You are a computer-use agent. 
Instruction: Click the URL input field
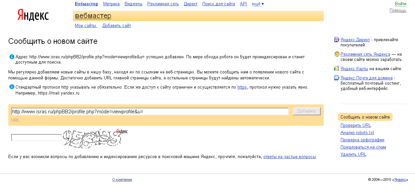tap(150, 111)
